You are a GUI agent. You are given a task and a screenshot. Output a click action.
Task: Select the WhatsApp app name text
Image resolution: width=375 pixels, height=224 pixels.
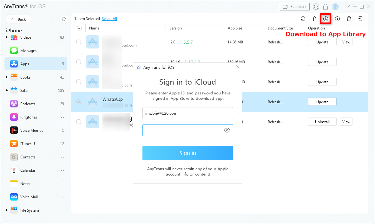click(x=113, y=99)
